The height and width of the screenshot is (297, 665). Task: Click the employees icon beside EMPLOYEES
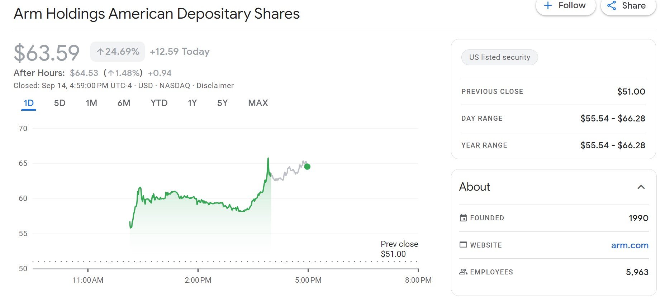(x=463, y=272)
